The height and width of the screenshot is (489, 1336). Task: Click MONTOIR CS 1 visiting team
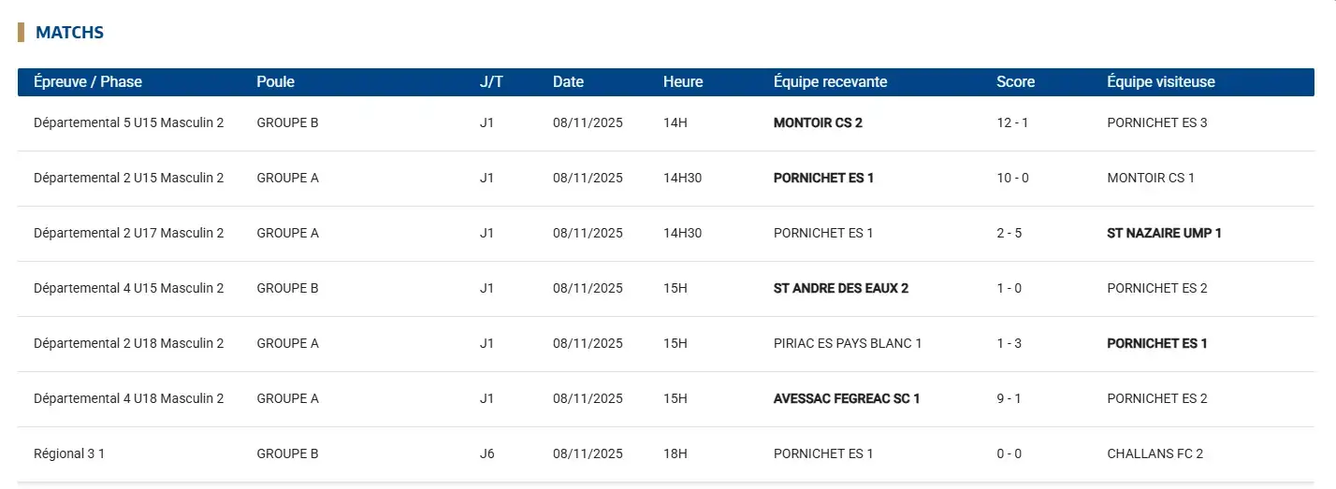tap(1150, 178)
